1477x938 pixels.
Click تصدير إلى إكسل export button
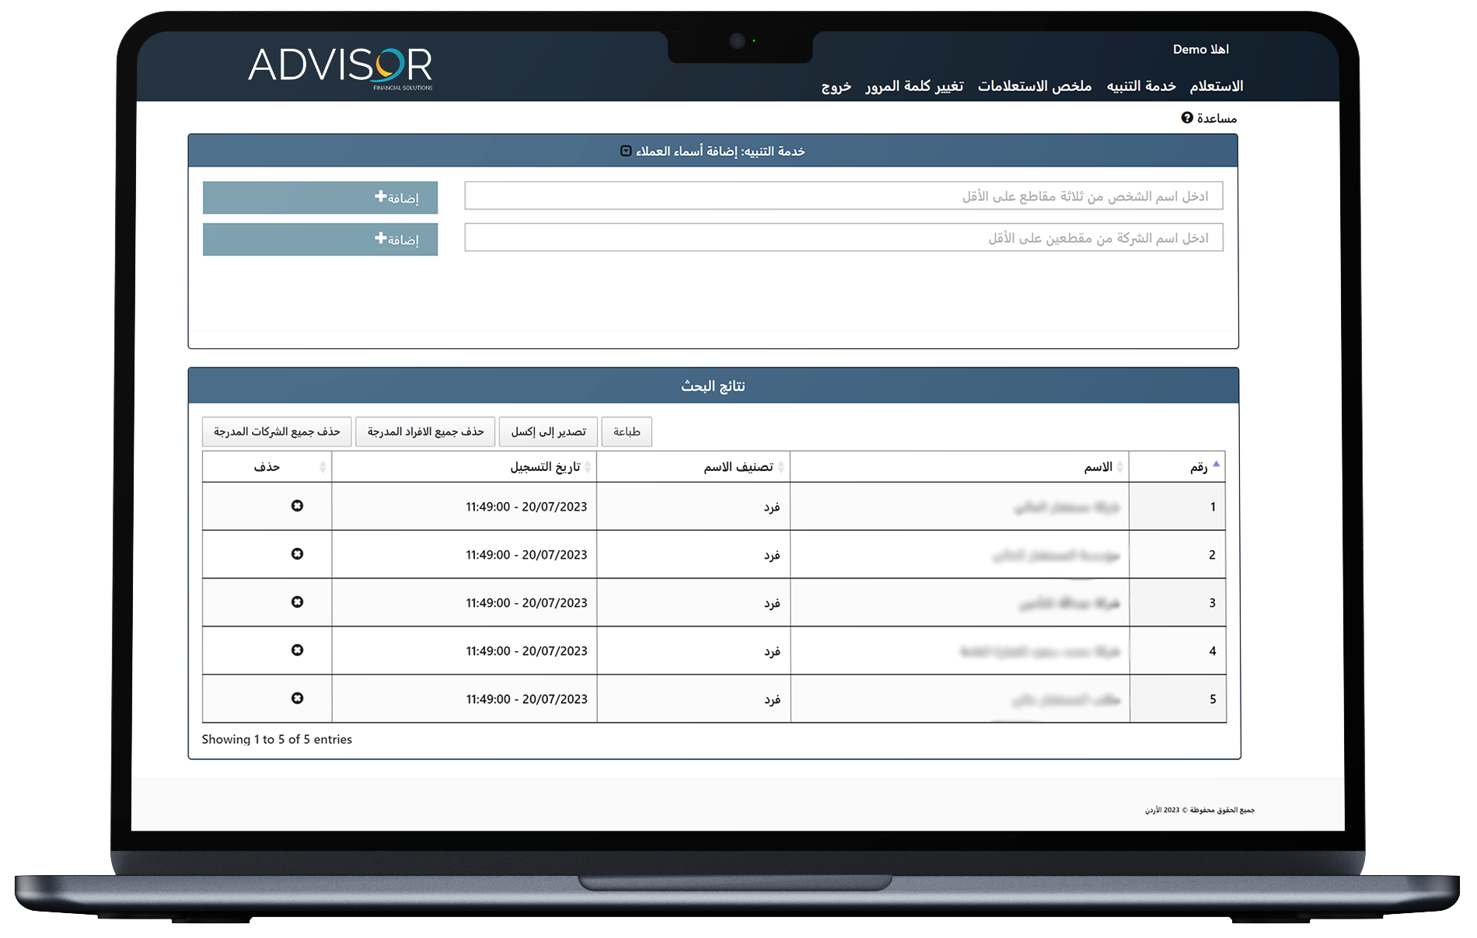(x=548, y=431)
